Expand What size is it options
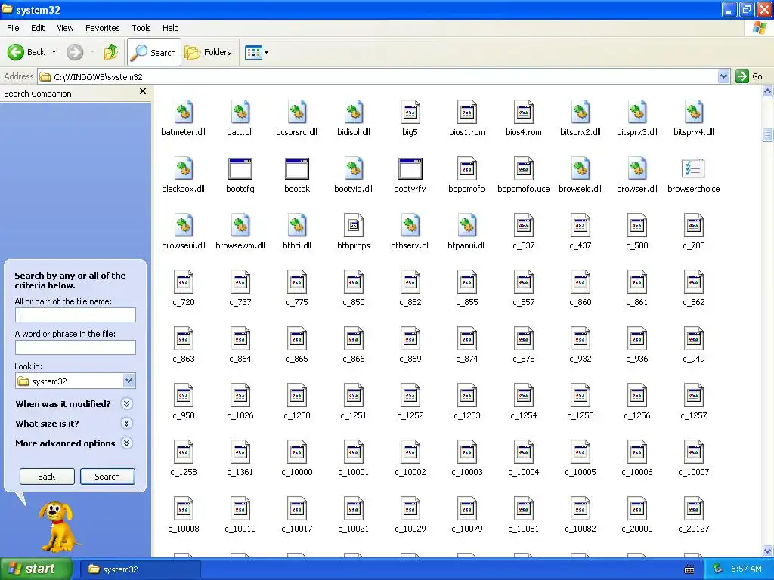 [x=126, y=424]
